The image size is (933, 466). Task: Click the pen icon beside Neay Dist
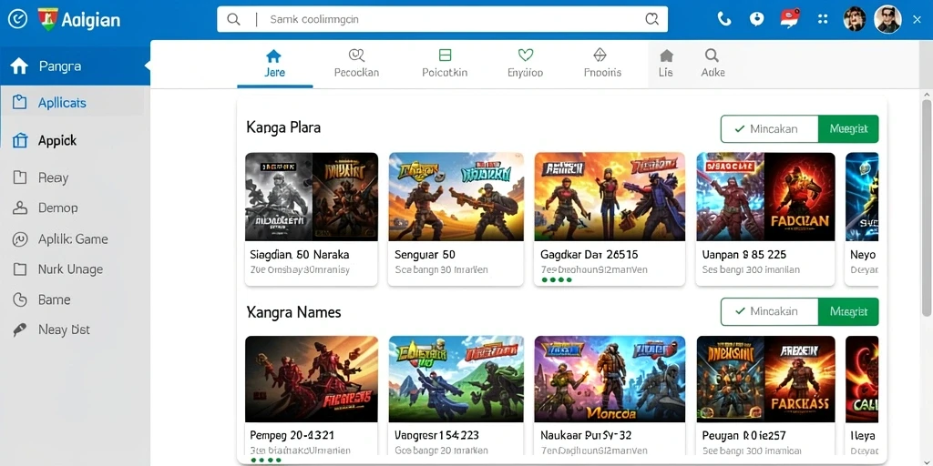tap(20, 329)
